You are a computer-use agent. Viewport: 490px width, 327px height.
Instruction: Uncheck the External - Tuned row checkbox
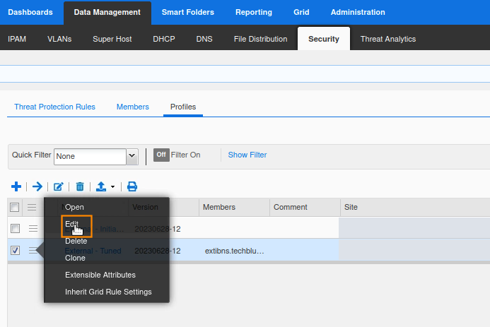(x=15, y=250)
